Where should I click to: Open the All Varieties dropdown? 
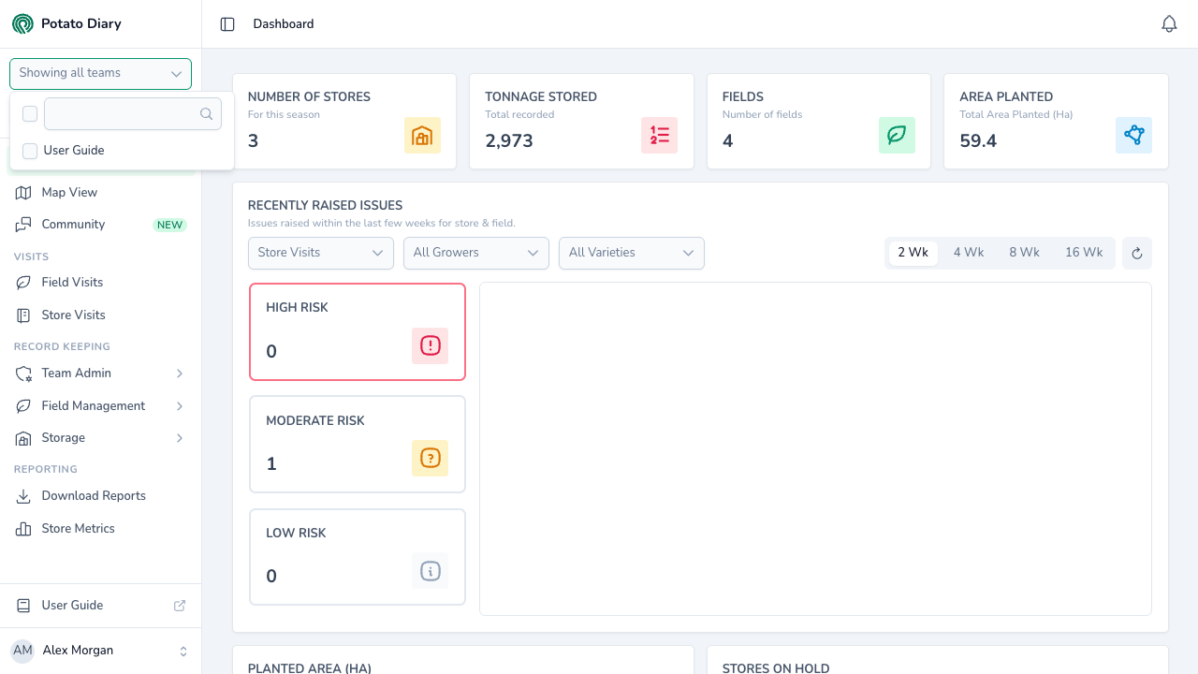tap(632, 253)
